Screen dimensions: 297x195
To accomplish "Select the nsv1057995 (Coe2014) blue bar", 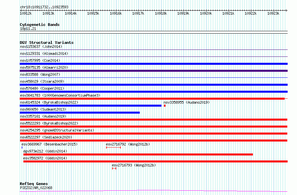I will coord(154,64).
